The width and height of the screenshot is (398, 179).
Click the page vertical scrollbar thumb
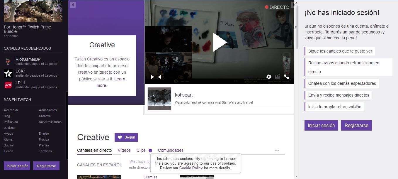coord(296,27)
